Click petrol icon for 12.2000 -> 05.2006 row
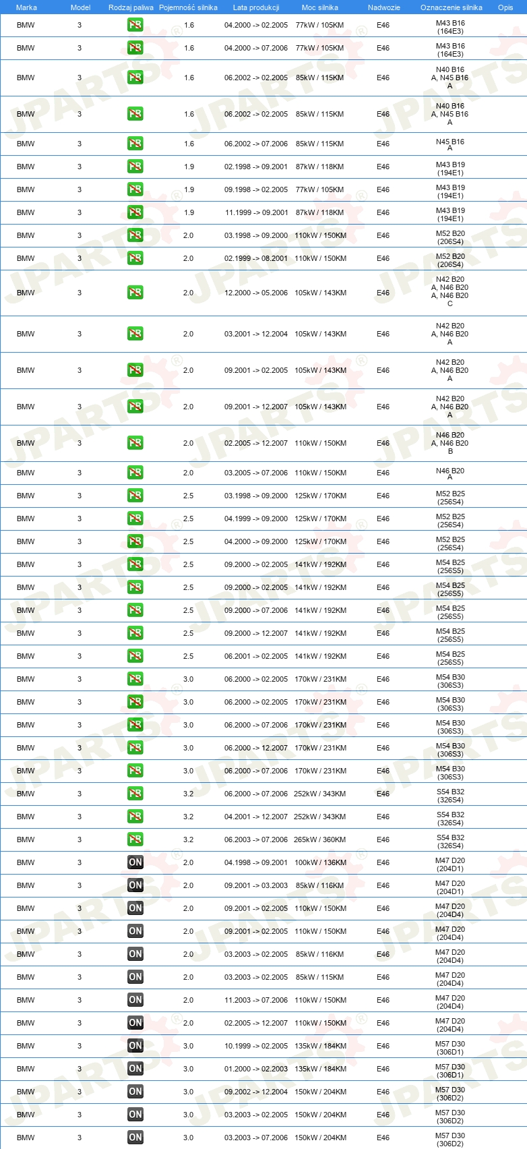The image size is (527, 1149). tap(135, 293)
